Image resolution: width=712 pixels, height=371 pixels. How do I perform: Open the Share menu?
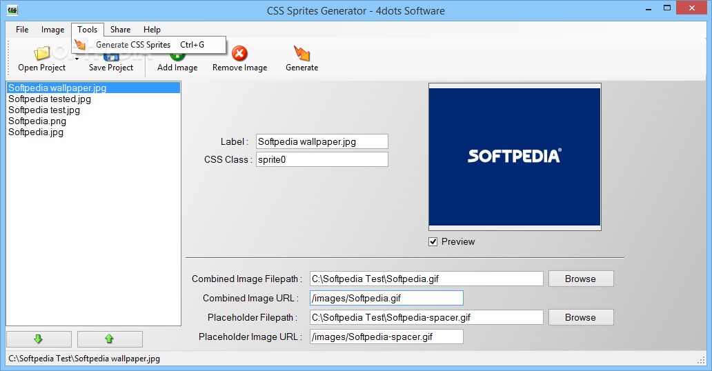click(x=120, y=30)
